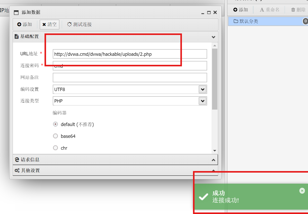Click the dialog scrollbar up arrow

[215, 46]
